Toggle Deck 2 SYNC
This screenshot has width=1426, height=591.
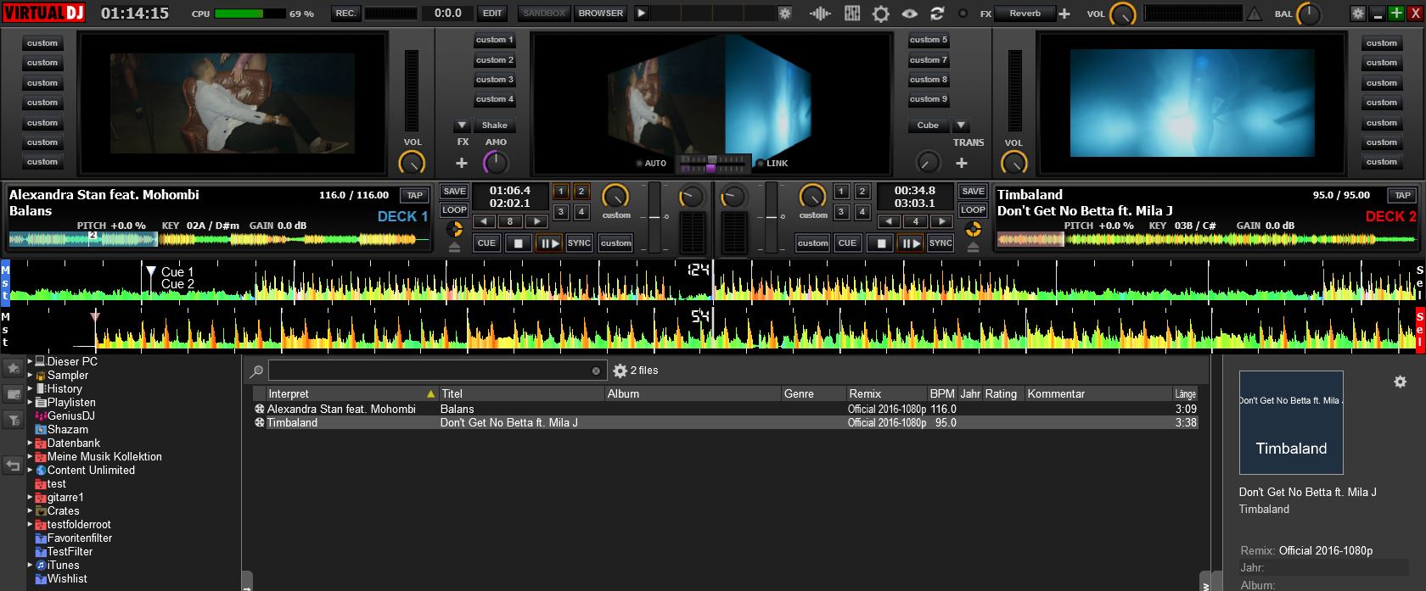(940, 243)
